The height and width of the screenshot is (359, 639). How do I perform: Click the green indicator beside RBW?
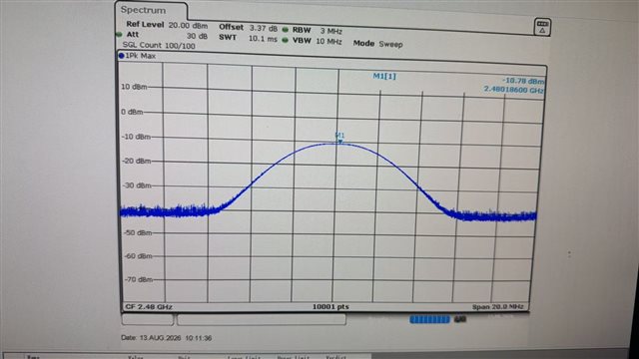(286, 30)
